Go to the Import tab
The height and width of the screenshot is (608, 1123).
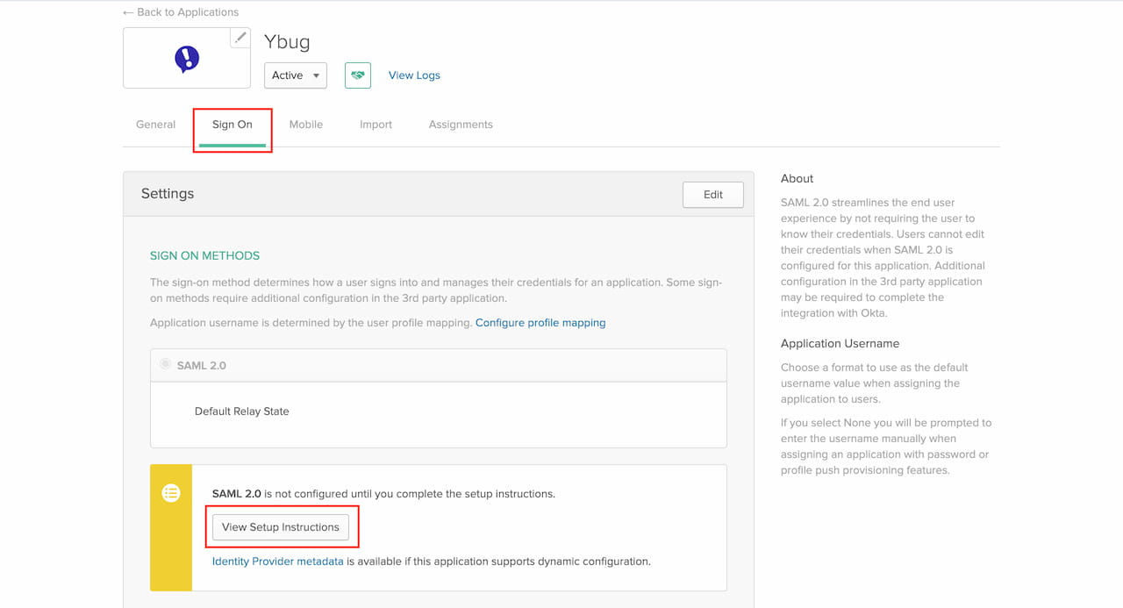click(376, 125)
